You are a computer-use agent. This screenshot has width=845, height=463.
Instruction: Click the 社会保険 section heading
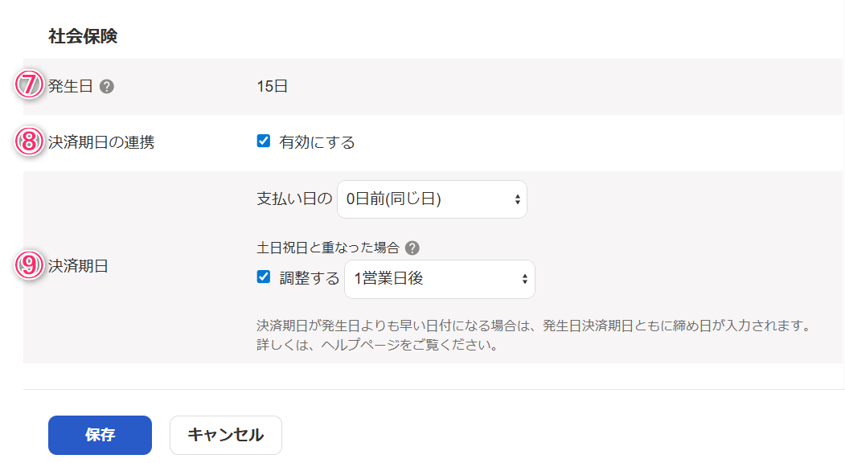point(83,36)
